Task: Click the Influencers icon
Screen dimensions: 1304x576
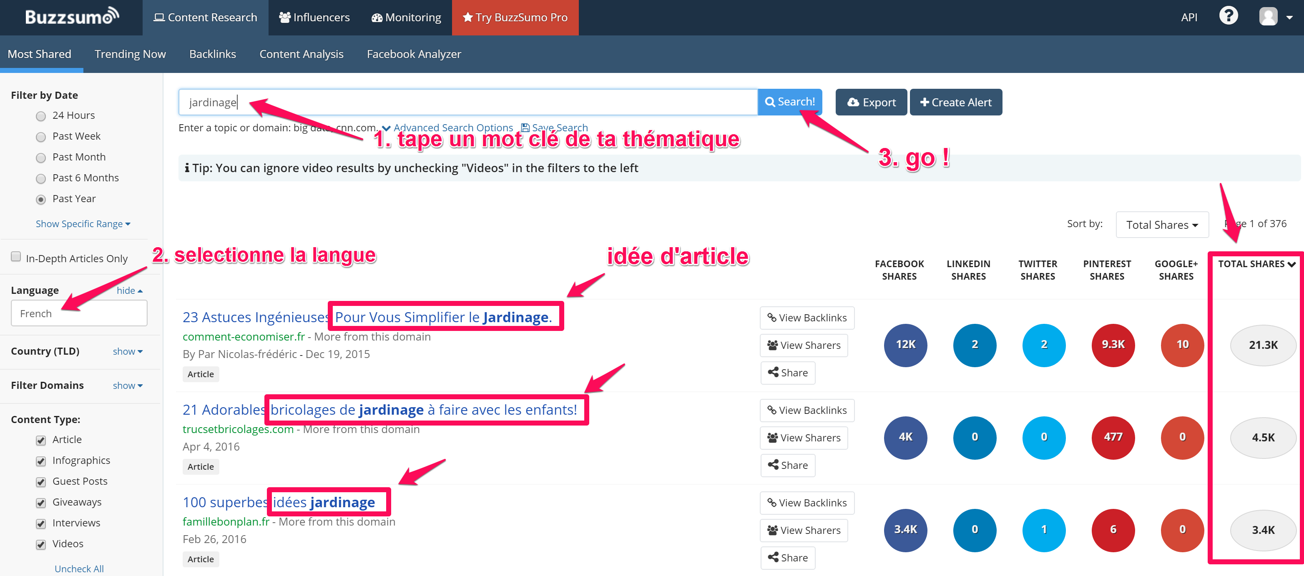Action: point(314,18)
